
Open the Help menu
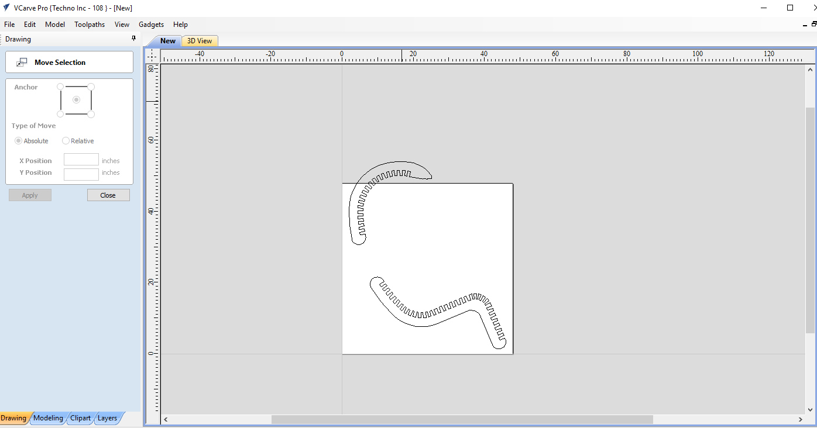[180, 25]
